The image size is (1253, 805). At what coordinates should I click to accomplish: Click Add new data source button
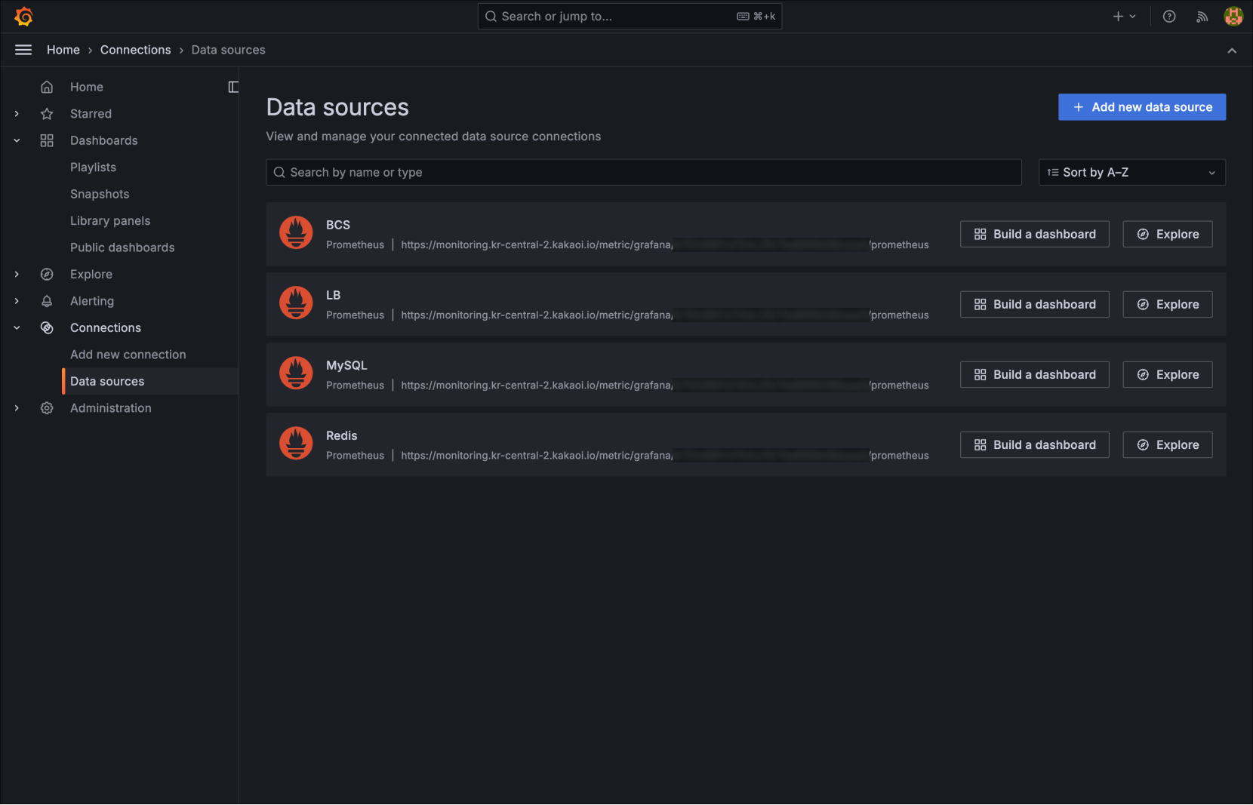coord(1142,107)
